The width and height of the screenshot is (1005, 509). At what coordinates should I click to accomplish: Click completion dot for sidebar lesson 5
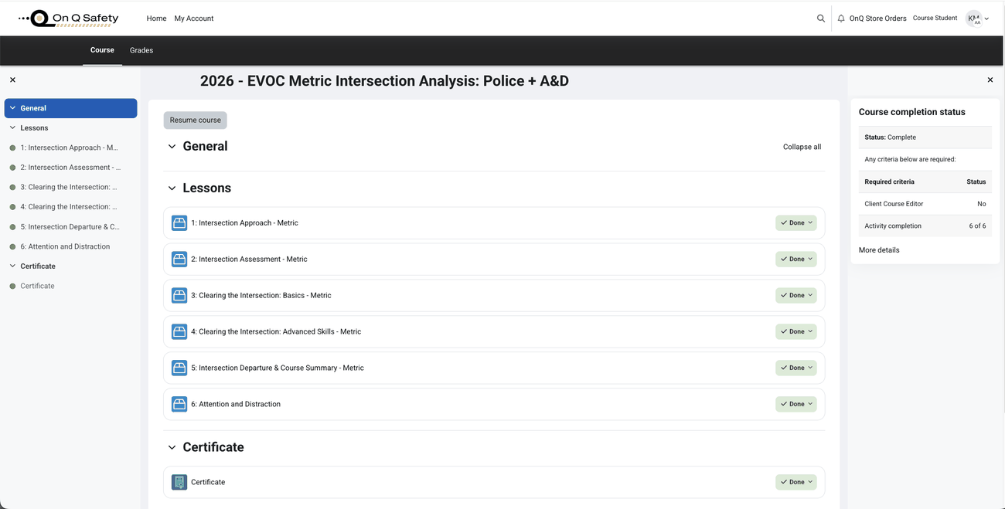point(12,227)
